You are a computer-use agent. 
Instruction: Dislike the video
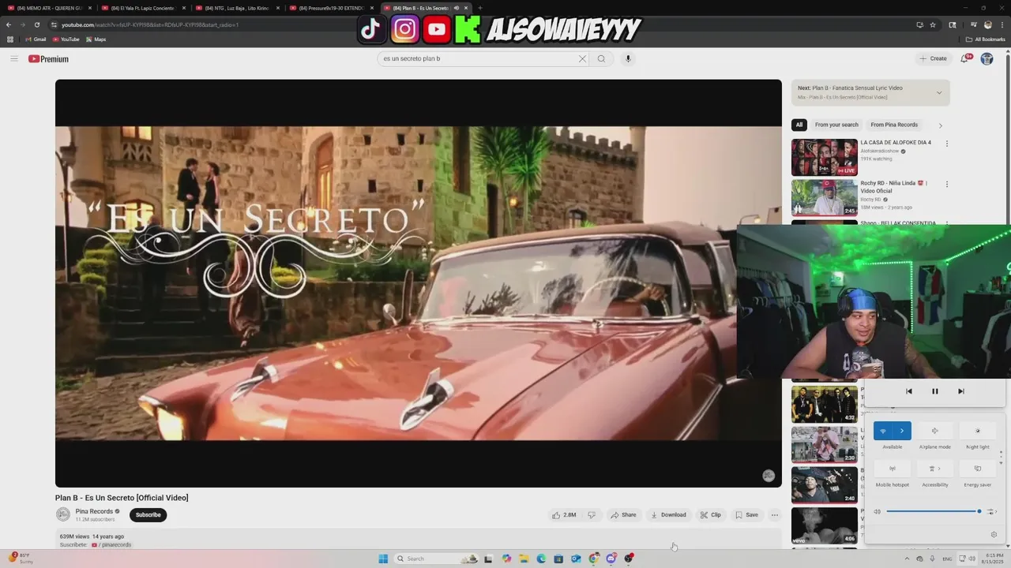pyautogui.click(x=592, y=515)
